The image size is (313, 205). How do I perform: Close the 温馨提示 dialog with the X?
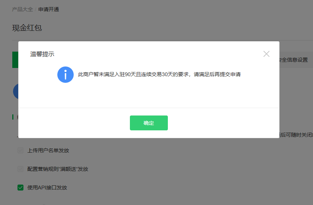[x=266, y=54]
